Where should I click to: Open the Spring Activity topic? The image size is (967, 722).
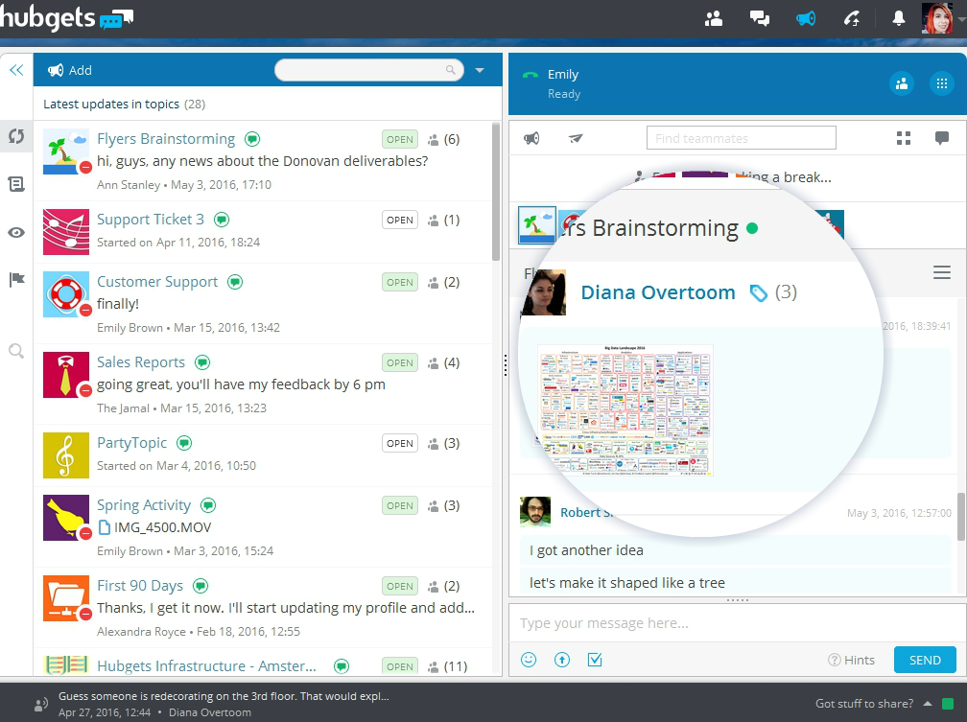pos(144,505)
